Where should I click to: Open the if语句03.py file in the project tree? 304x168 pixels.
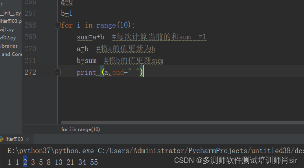coord(11,21)
